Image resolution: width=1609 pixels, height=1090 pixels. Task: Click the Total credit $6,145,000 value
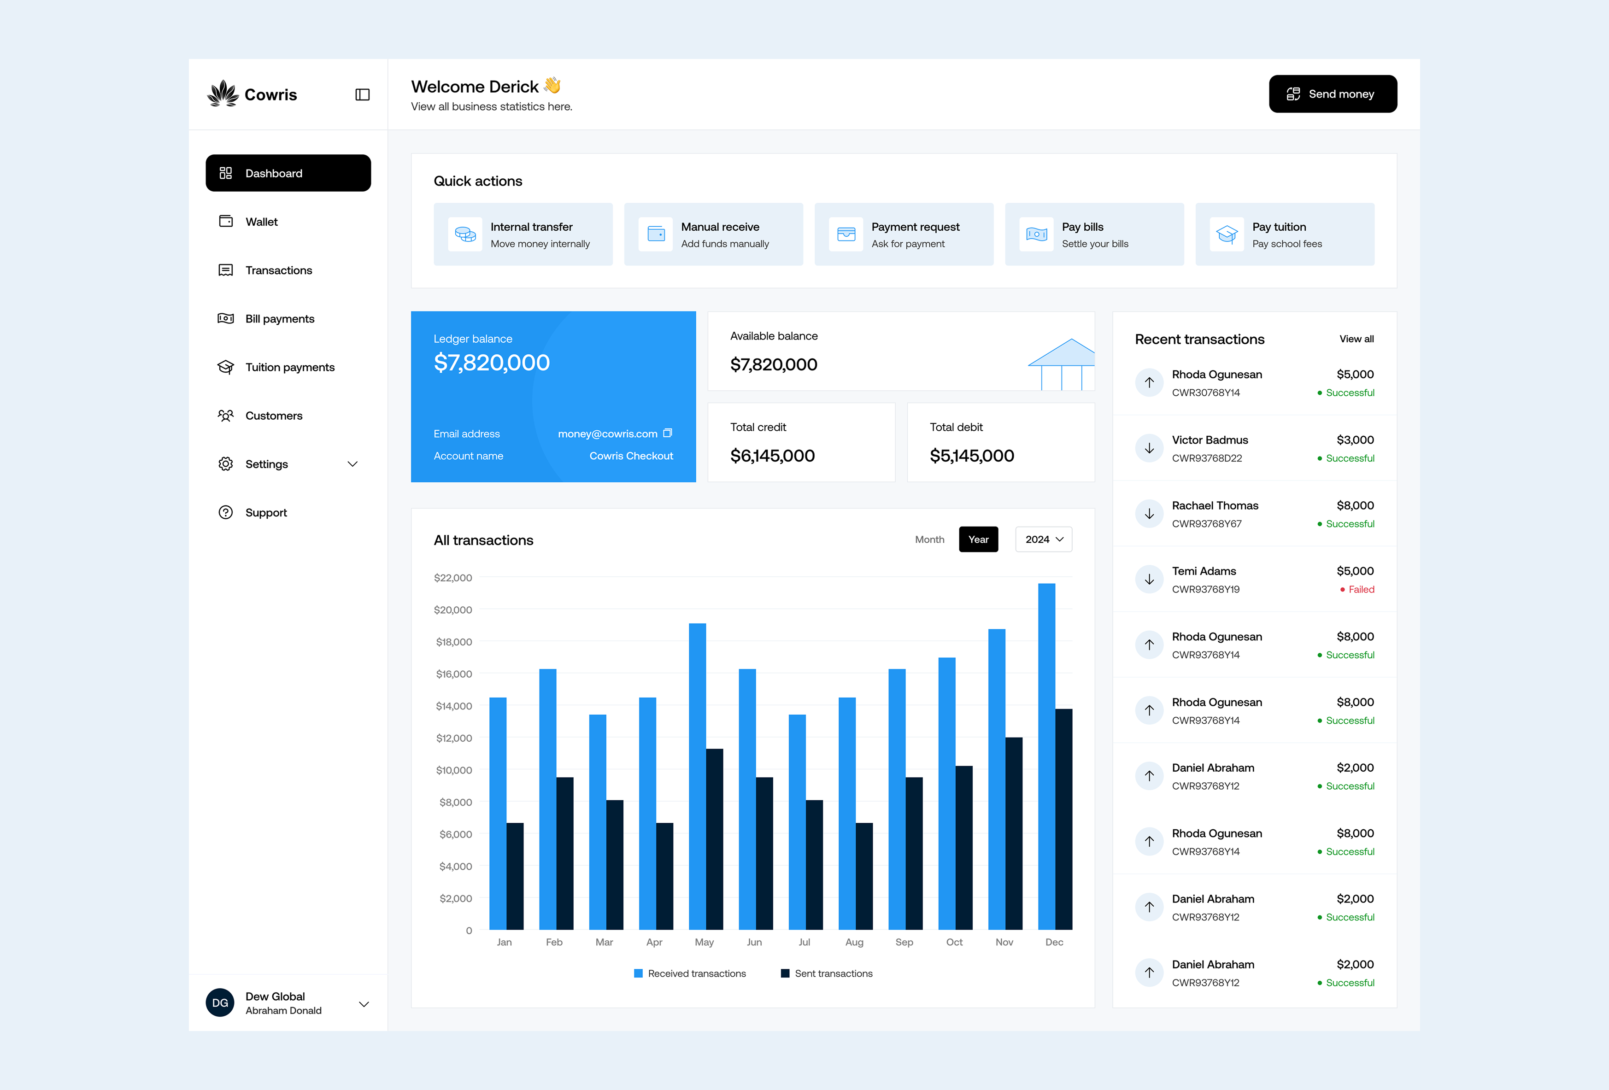pyautogui.click(x=773, y=456)
